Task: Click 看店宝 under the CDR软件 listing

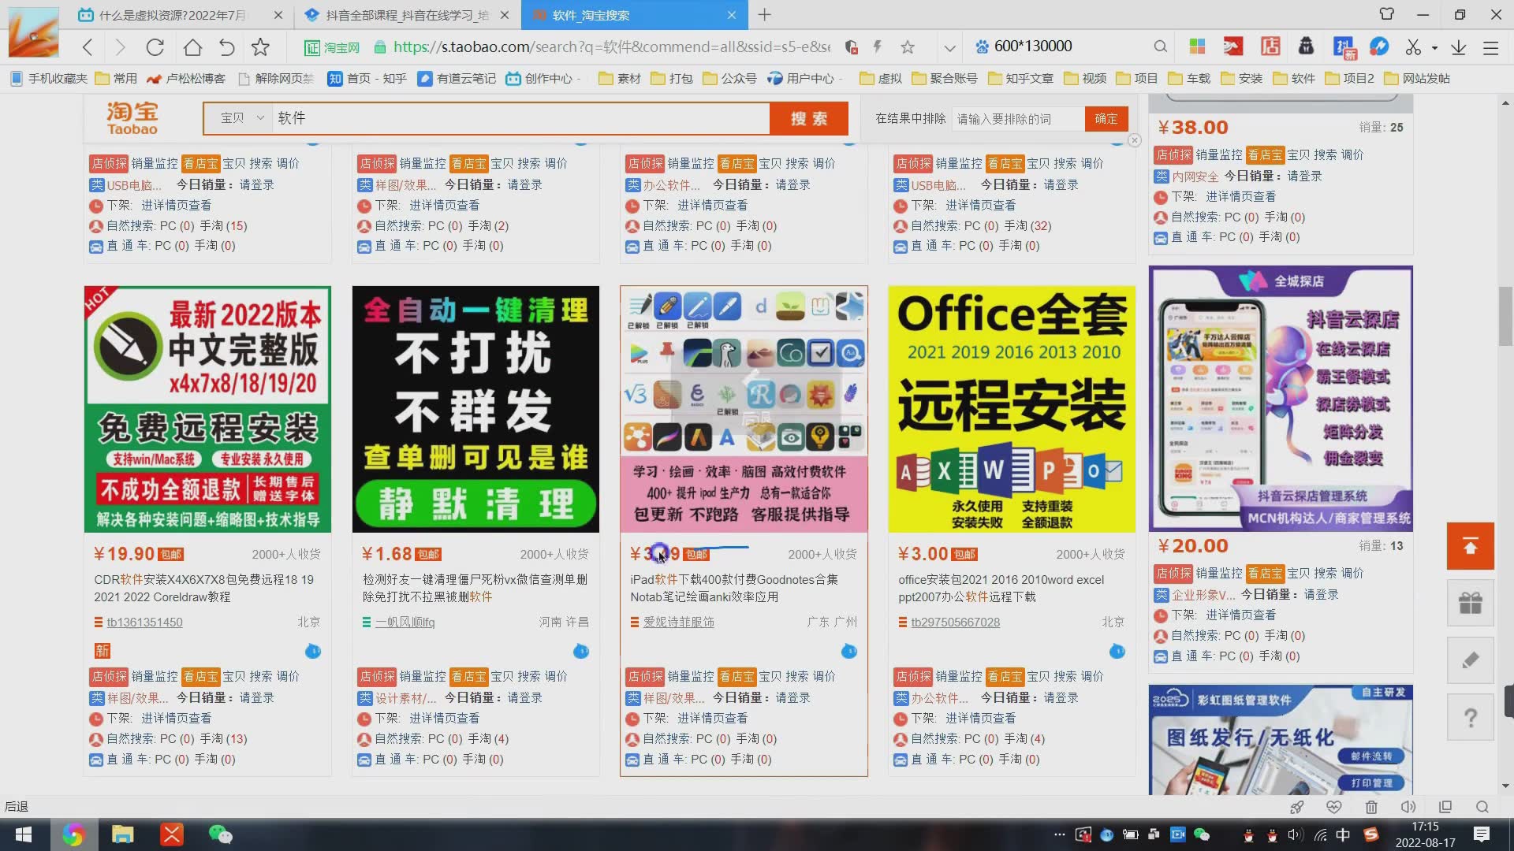Action: pos(200,677)
